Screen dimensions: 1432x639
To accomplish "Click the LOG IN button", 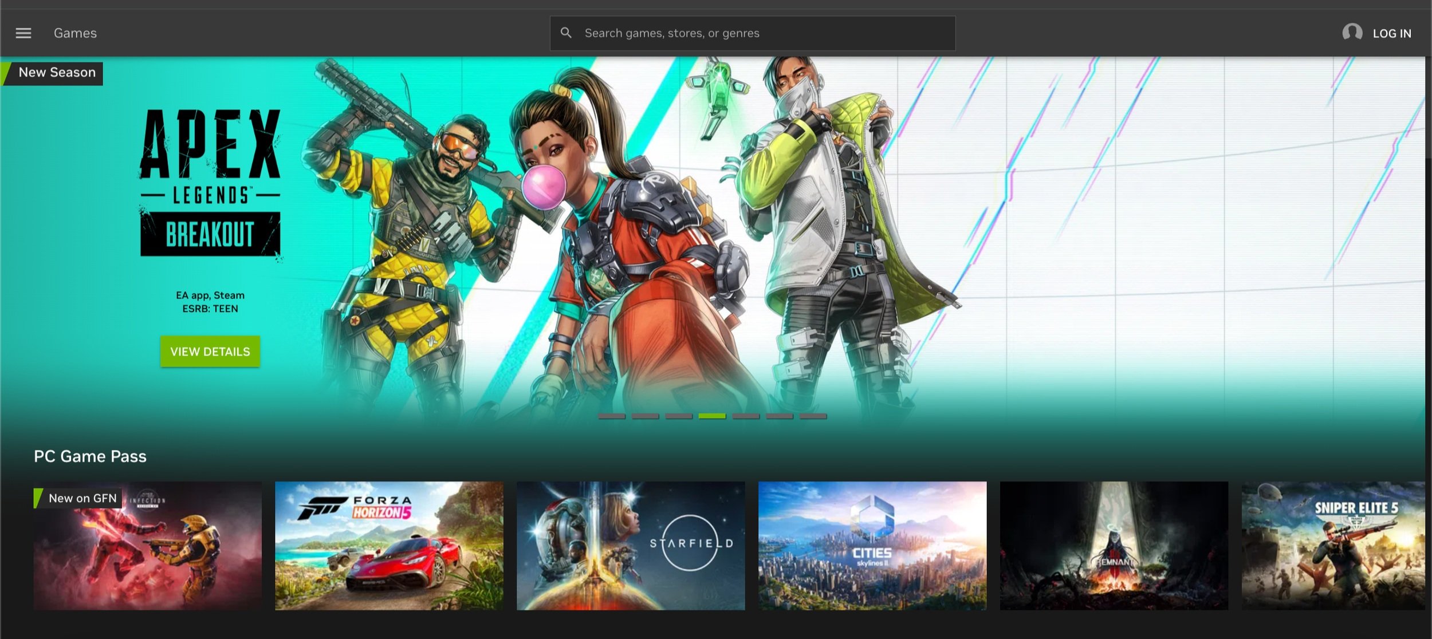I will 1391,34.
